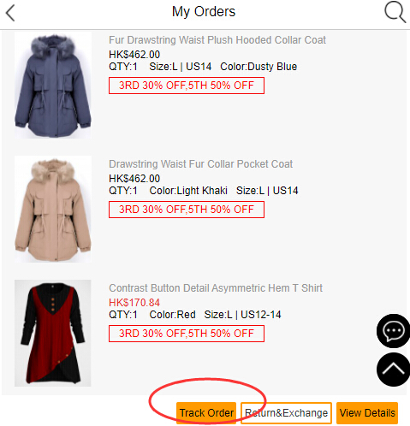Open Contrast Button Detail Asymmetric Hem T Shirt

[x=216, y=288]
